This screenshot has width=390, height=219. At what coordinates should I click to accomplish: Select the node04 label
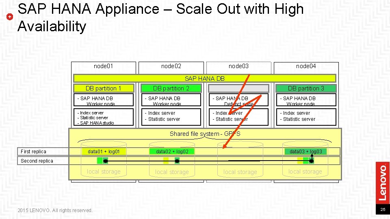[x=306, y=66]
